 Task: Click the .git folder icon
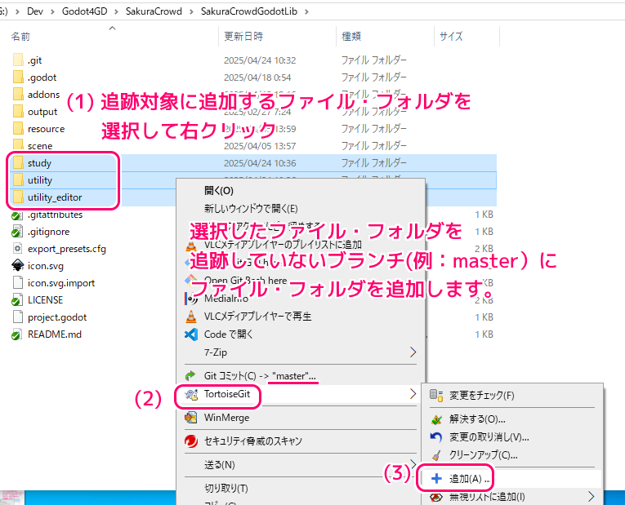(18, 60)
